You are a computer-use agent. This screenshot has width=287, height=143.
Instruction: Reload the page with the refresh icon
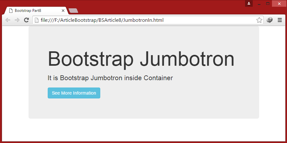(27, 20)
